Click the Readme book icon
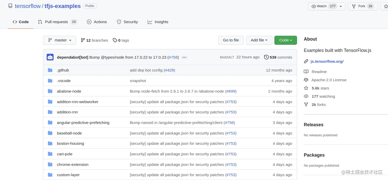The width and height of the screenshot is (388, 180). tap(306, 72)
